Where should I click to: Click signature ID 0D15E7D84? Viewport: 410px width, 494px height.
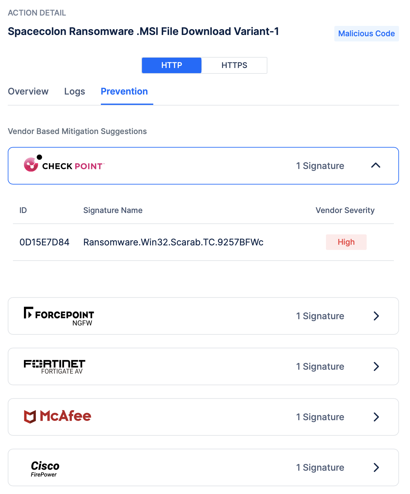45,242
